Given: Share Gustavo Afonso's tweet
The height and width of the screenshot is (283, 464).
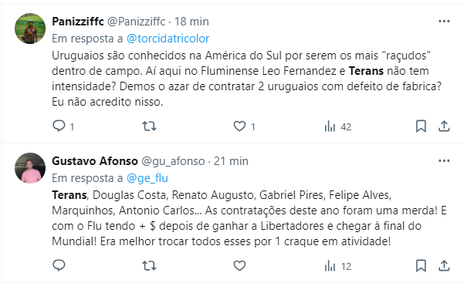Looking at the screenshot, I should [444, 265].
